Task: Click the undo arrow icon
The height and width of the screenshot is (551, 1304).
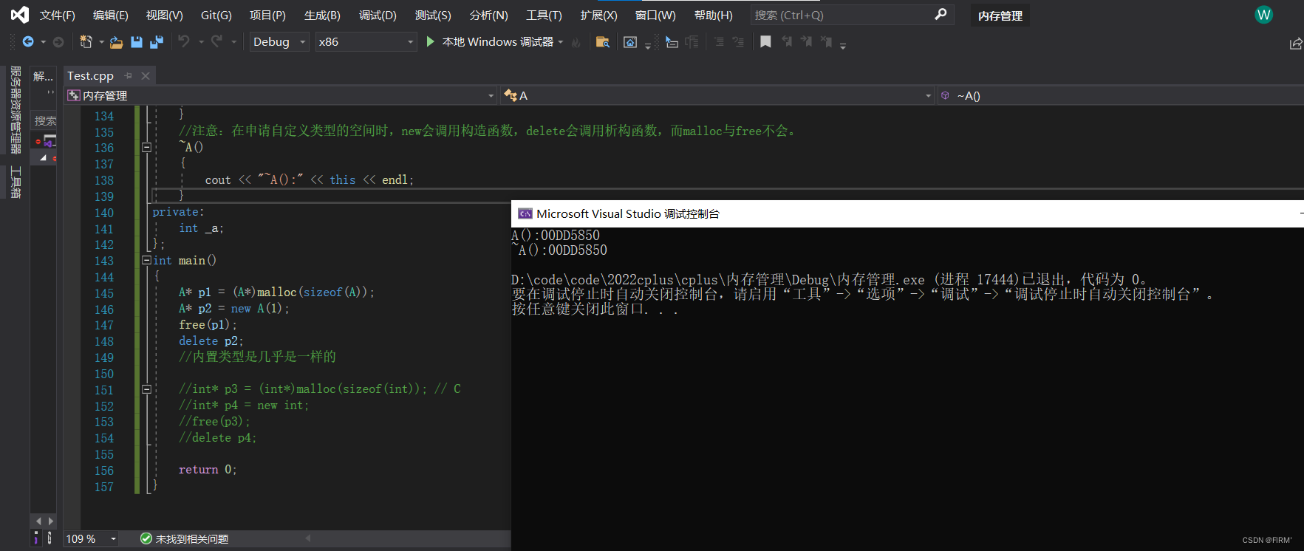Action: [x=184, y=41]
